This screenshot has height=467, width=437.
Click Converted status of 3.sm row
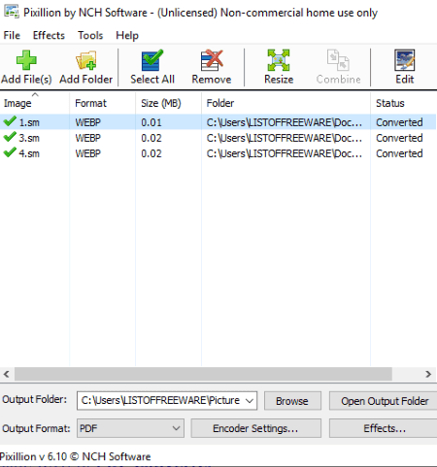pyautogui.click(x=399, y=138)
